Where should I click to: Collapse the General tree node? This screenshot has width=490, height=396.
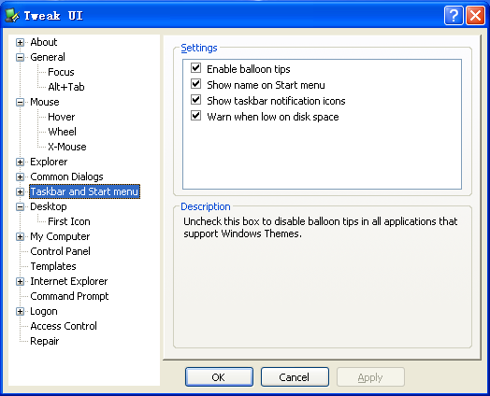click(20, 57)
